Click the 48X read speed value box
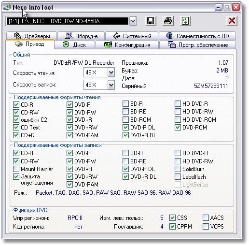 (96, 72)
